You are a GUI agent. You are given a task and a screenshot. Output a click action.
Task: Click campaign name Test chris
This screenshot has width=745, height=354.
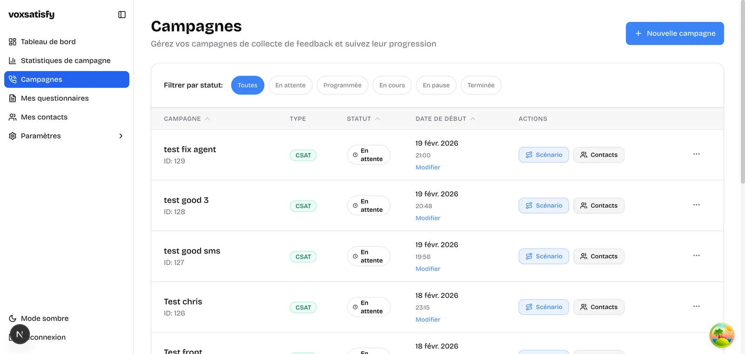183,301
